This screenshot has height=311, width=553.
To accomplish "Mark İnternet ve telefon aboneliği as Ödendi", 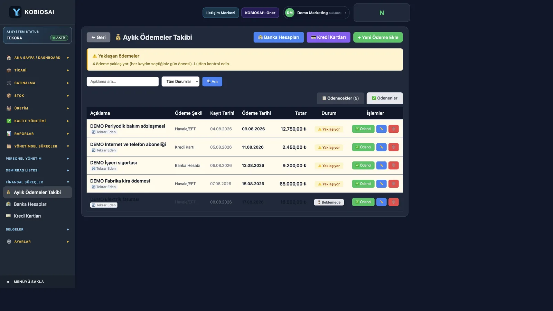I will [x=363, y=147].
